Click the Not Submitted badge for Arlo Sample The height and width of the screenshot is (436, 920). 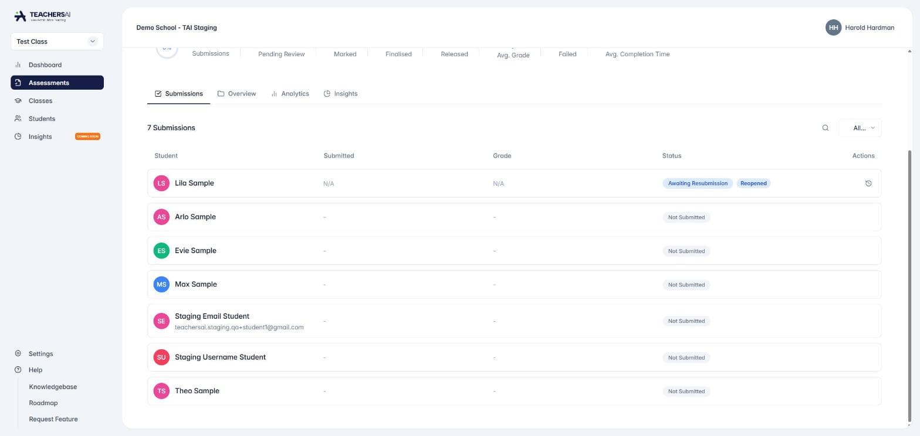tap(686, 217)
